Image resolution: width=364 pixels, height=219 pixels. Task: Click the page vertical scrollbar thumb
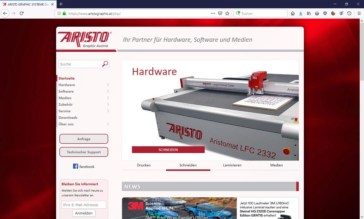362,52
